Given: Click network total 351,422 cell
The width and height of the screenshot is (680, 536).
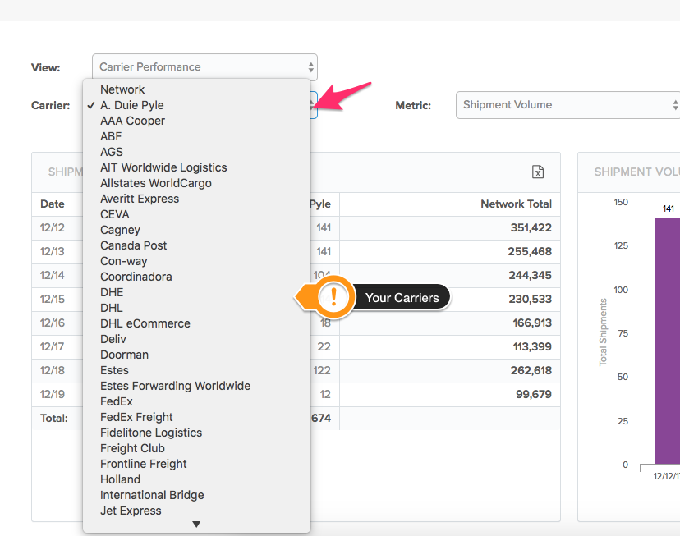Looking at the screenshot, I should click(450, 227).
